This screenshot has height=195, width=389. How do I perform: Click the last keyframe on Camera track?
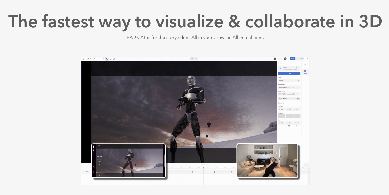click(231, 172)
